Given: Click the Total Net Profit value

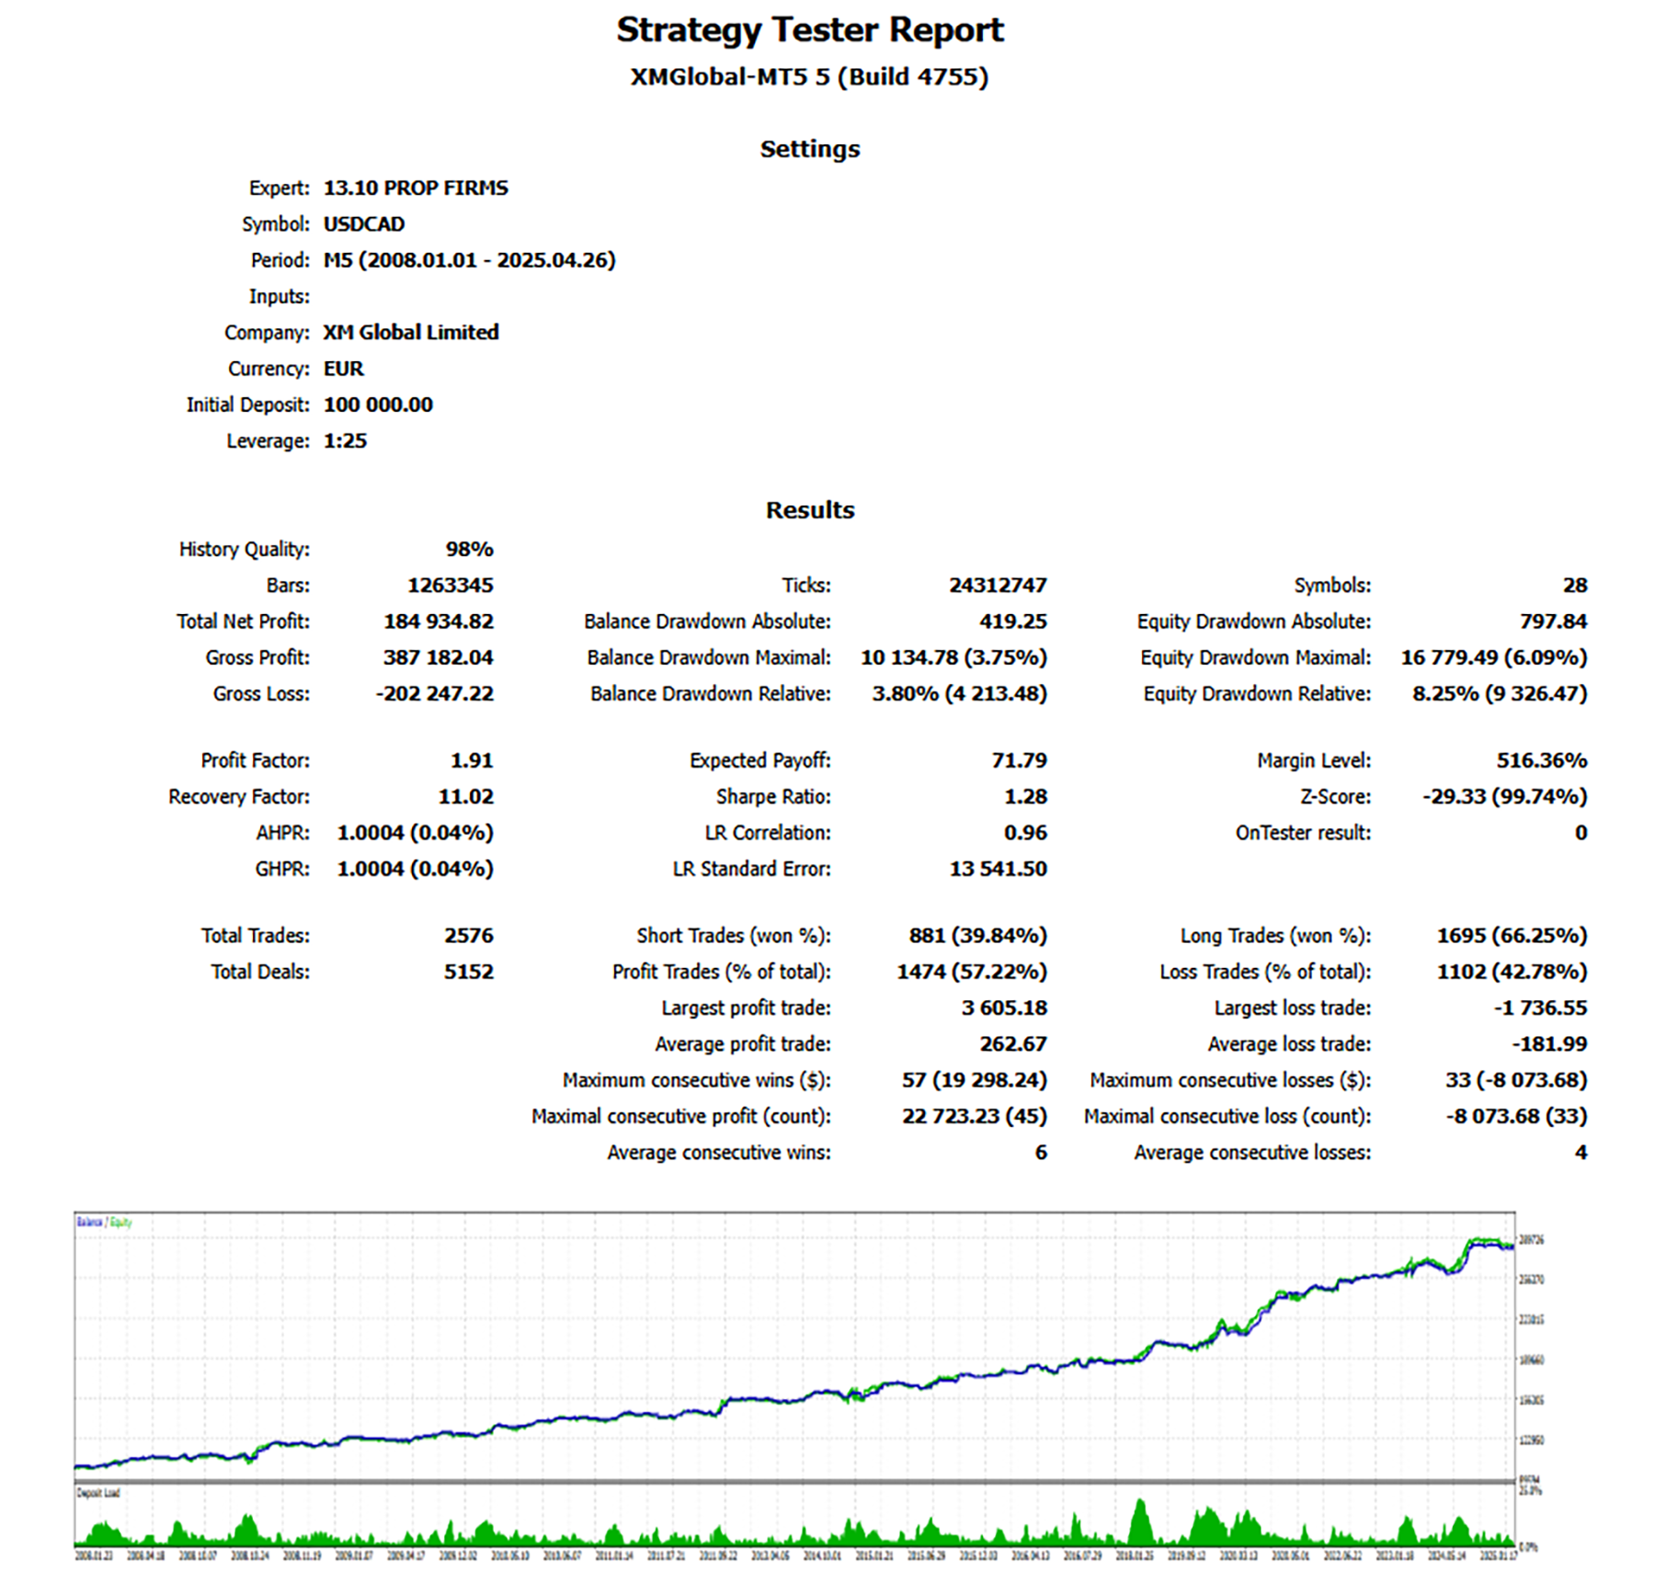Looking at the screenshot, I should tap(438, 621).
